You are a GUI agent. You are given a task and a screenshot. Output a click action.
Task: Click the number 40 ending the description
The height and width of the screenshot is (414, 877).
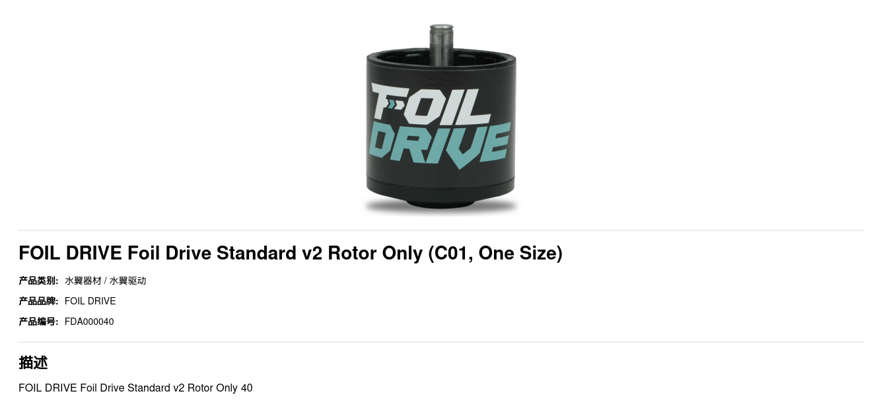[246, 388]
